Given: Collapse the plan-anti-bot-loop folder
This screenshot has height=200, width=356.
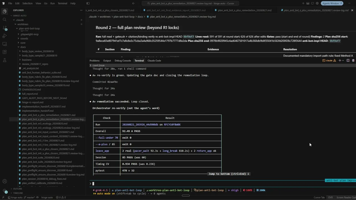Looking at the screenshot, I should click(29, 29).
